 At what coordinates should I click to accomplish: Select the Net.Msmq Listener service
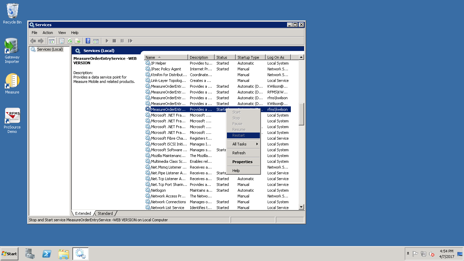(218, 167)
